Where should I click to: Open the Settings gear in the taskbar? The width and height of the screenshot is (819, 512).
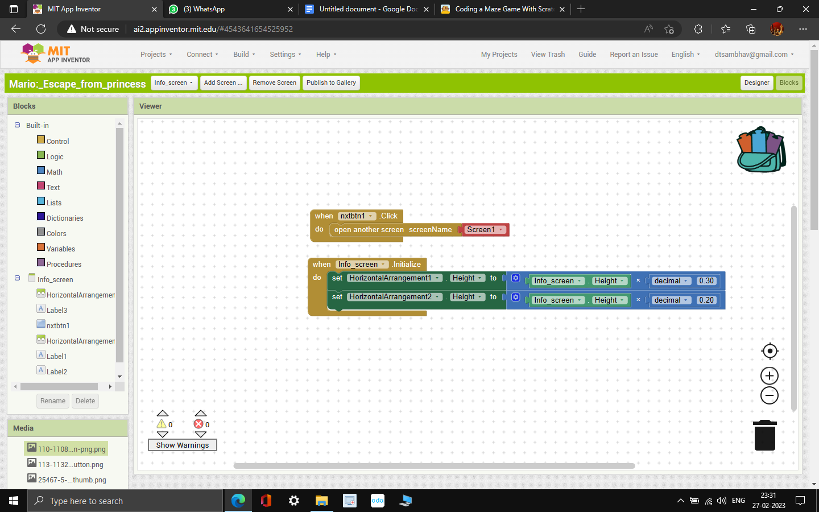tap(294, 501)
